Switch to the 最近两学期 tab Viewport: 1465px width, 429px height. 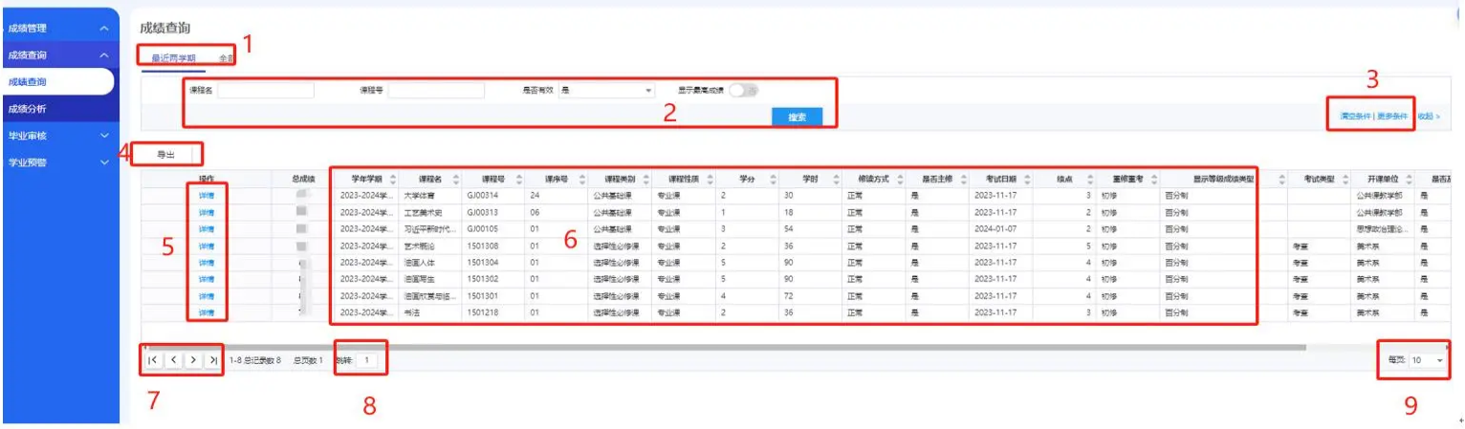(173, 59)
